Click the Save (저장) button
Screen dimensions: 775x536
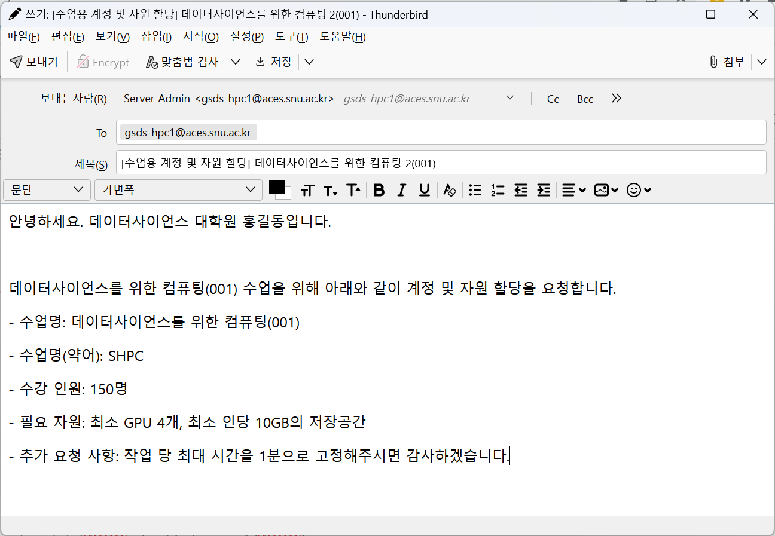tap(273, 62)
